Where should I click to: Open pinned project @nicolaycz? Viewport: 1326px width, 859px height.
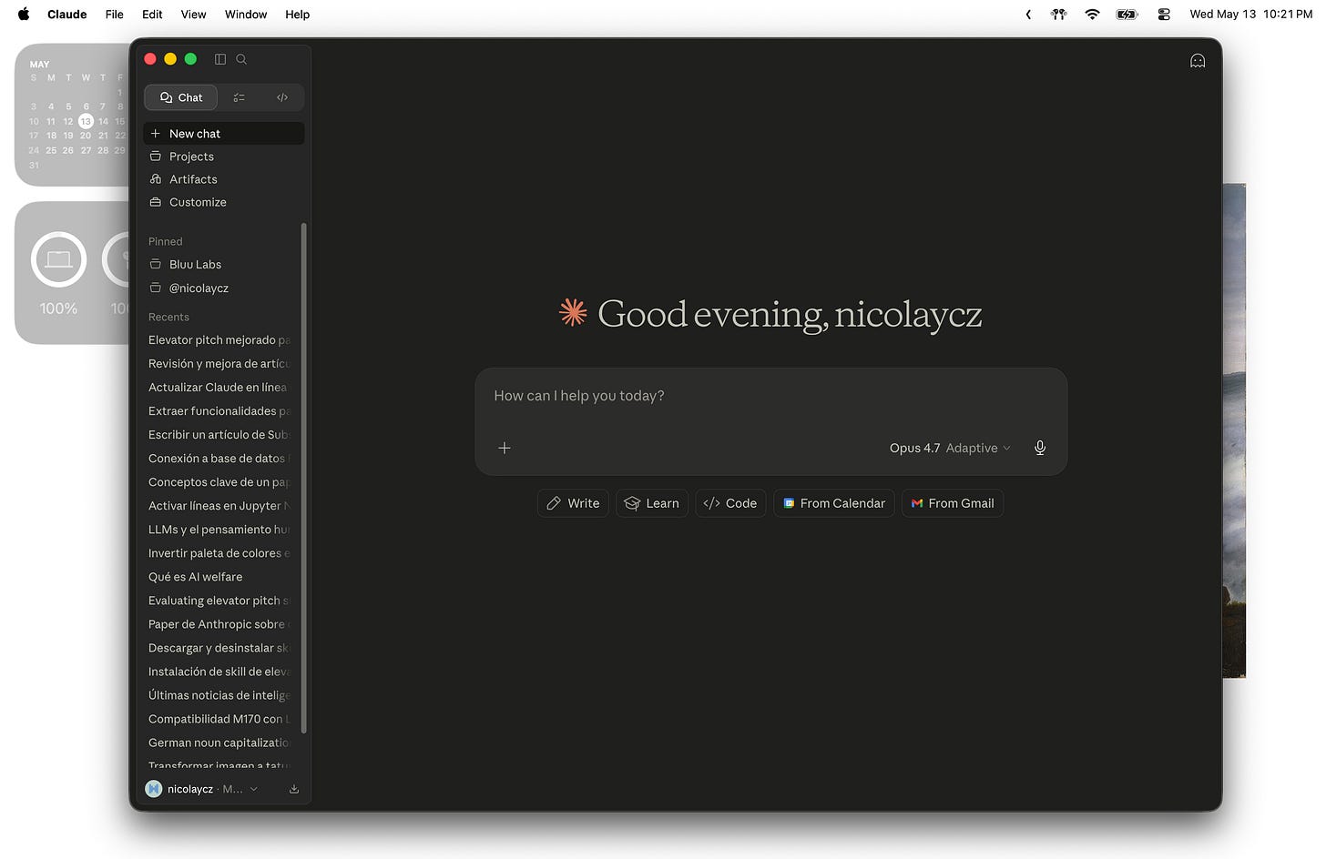tap(224, 288)
